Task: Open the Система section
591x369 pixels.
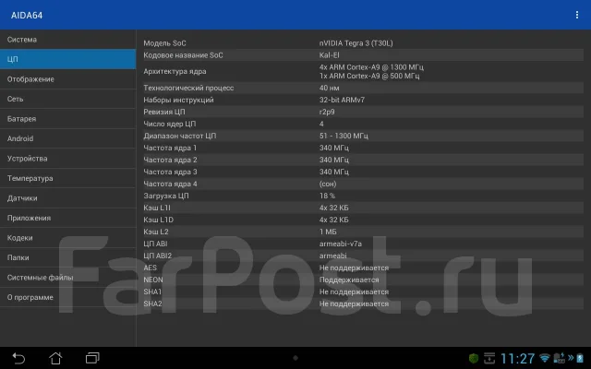Action: pyautogui.click(x=67, y=40)
